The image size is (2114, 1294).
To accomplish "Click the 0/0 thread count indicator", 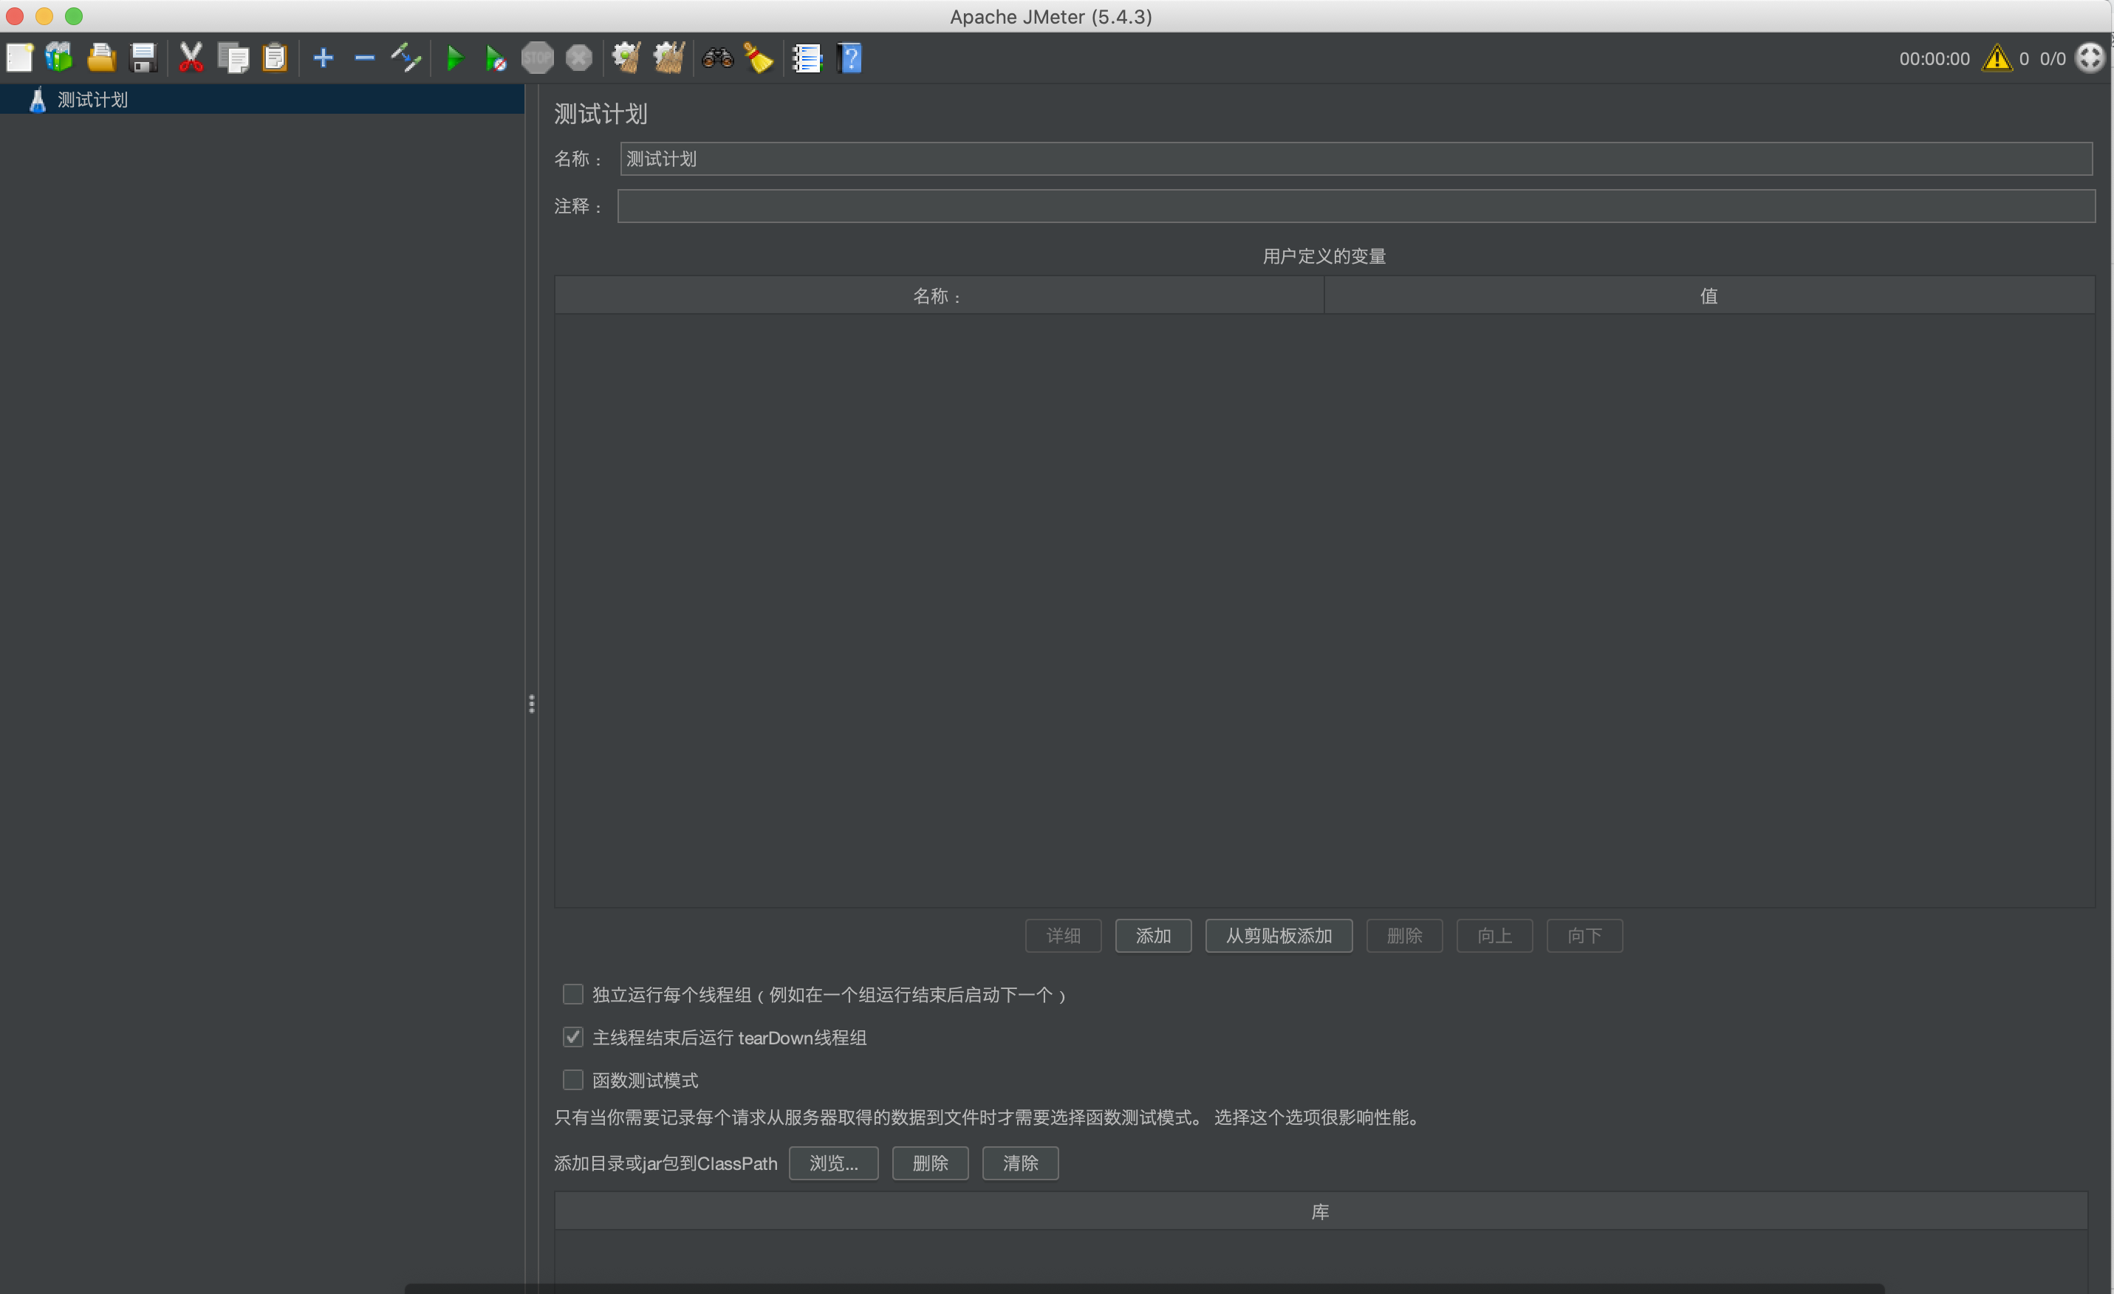I will pyautogui.click(x=2052, y=58).
